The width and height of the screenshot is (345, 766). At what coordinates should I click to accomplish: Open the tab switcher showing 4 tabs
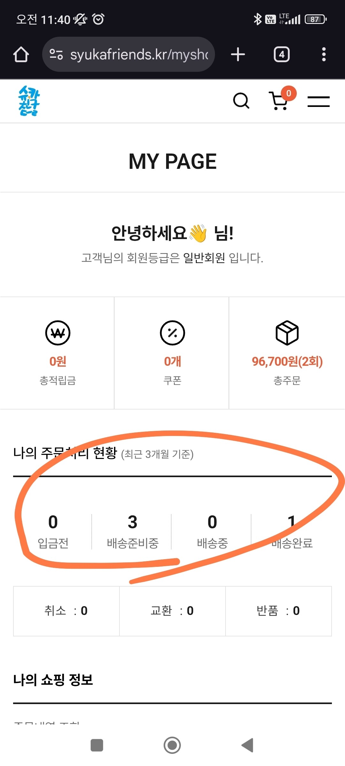[x=281, y=54]
